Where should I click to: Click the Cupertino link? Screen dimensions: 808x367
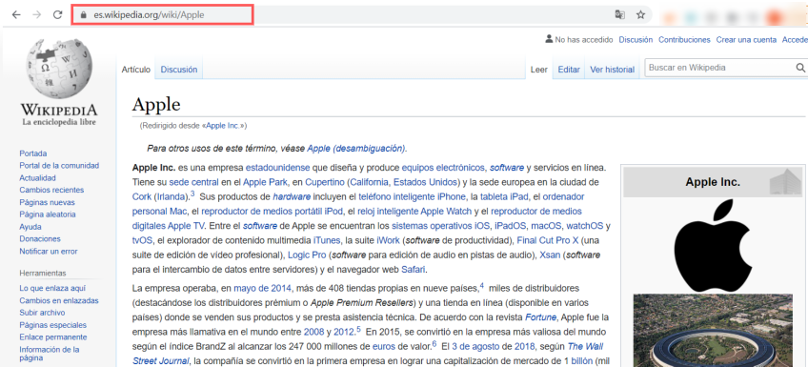324,182
